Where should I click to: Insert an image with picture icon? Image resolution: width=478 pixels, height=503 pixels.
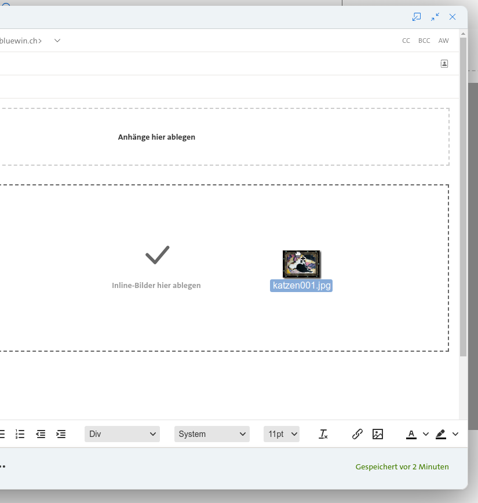378,434
